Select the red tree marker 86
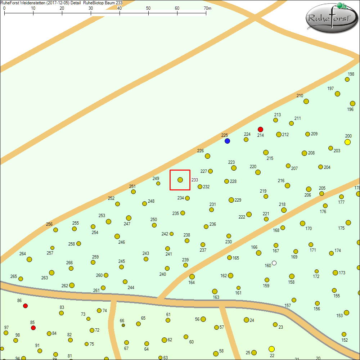The image size is (360, 360). click(25, 306)
